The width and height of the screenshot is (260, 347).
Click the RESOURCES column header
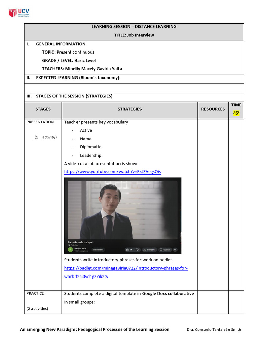(x=213, y=109)
